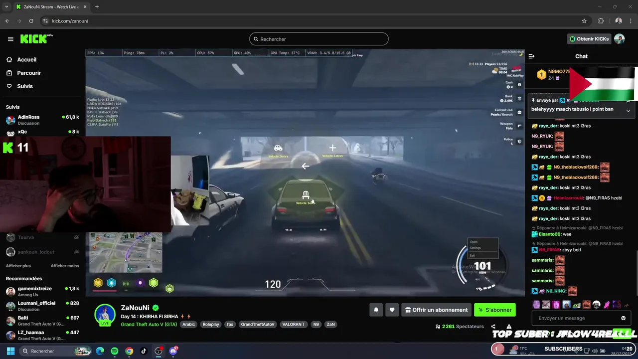The width and height of the screenshot is (638, 359).
Task: Click the KICK logo
Action: [36, 39]
